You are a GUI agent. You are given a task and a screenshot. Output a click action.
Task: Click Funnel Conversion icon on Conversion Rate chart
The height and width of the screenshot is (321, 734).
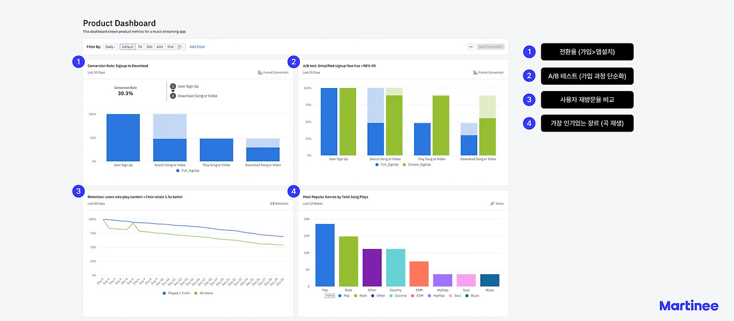click(x=260, y=73)
